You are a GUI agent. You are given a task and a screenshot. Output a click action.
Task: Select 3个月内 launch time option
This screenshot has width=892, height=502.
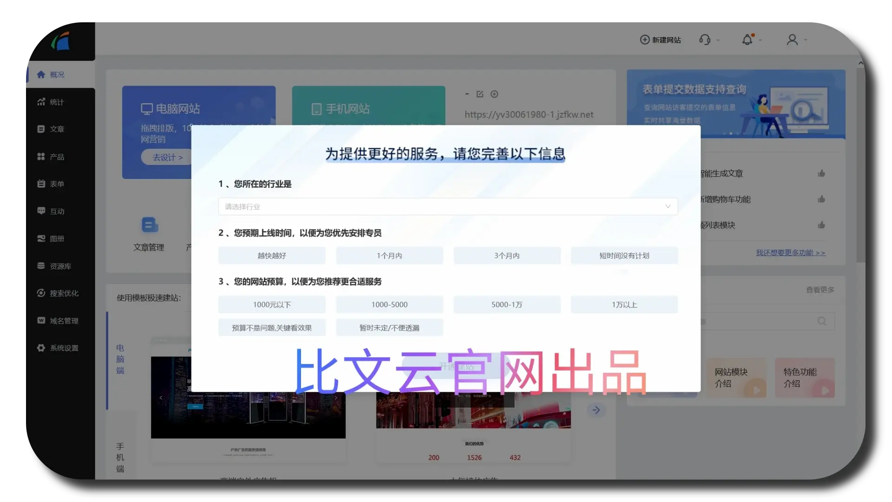pos(507,256)
